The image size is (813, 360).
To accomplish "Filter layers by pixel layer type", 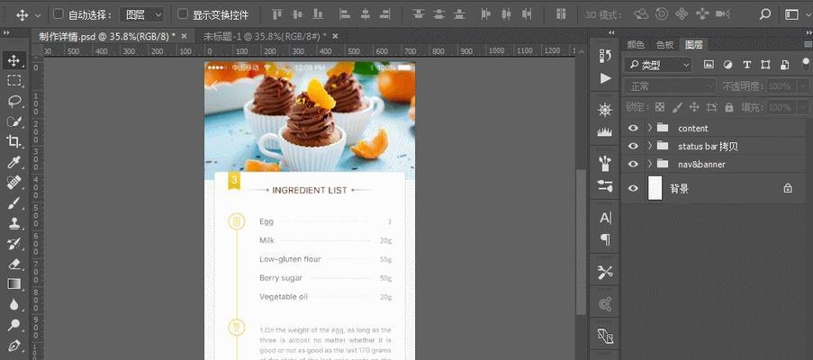I will tap(709, 65).
